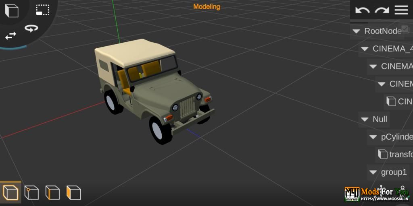This screenshot has height=206, width=413.
Task: Select the object cube tool at top-left
Action: point(12,10)
